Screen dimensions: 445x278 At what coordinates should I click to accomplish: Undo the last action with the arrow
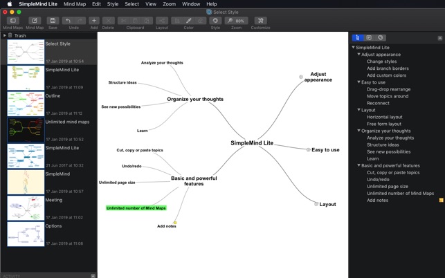click(x=68, y=21)
